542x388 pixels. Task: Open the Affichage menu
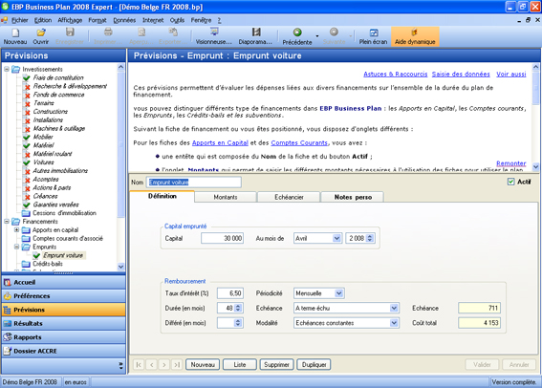(x=70, y=20)
